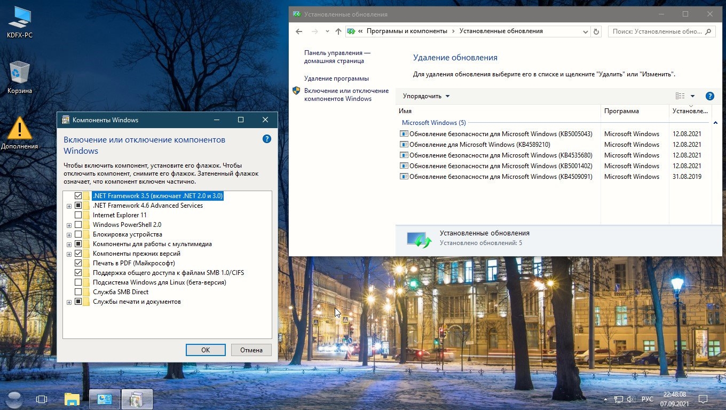Click OK in Windows Components dialog
Screen dimensions: 726x410
(206, 350)
